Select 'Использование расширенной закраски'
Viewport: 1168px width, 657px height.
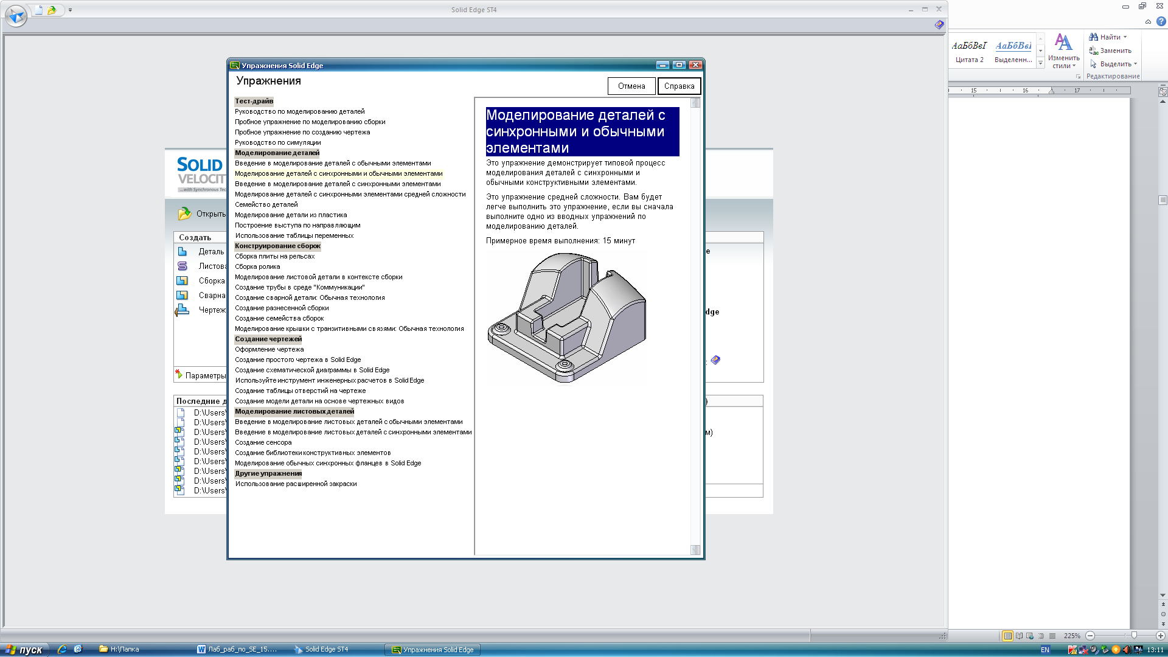(x=296, y=484)
